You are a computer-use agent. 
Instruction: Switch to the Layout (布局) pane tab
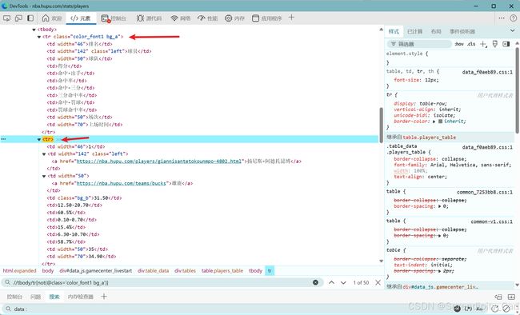point(436,31)
